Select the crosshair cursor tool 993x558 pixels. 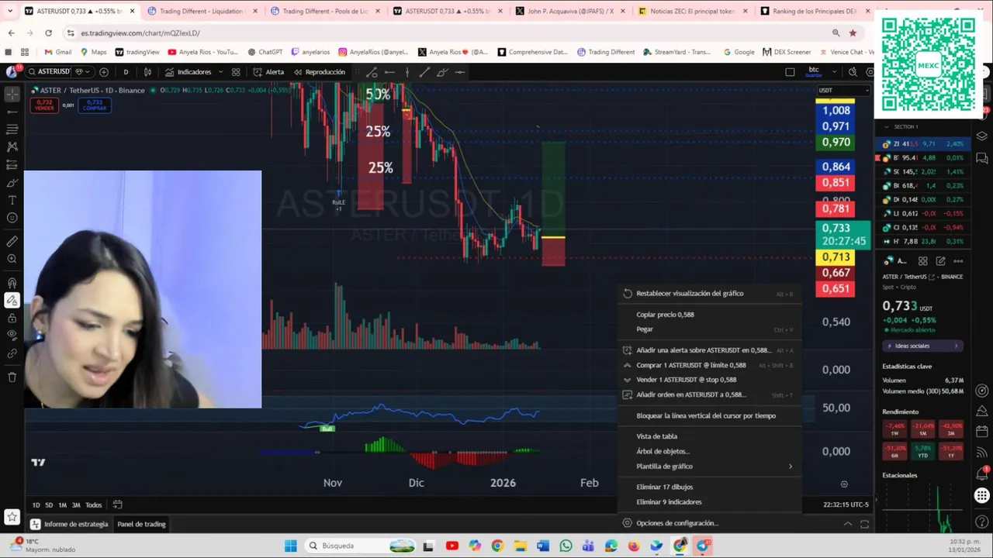point(12,94)
